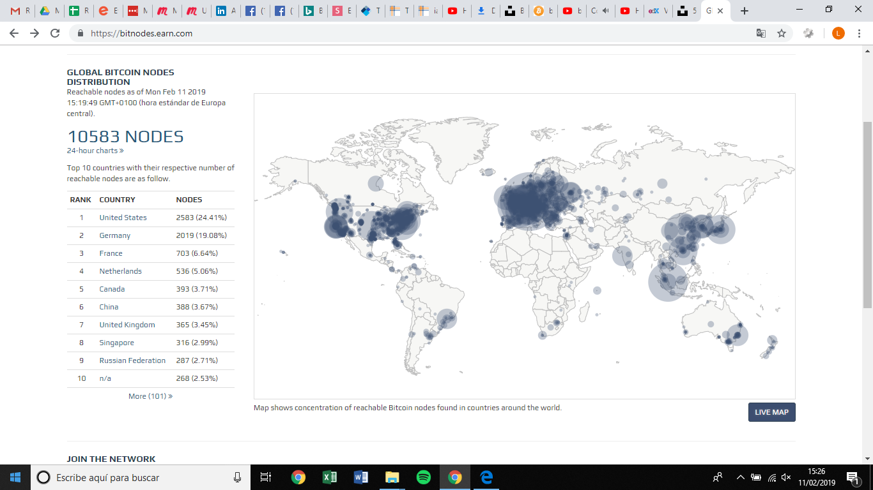This screenshot has height=490, width=873.
Task: Open Task View on the taskbar
Action: pyautogui.click(x=267, y=477)
